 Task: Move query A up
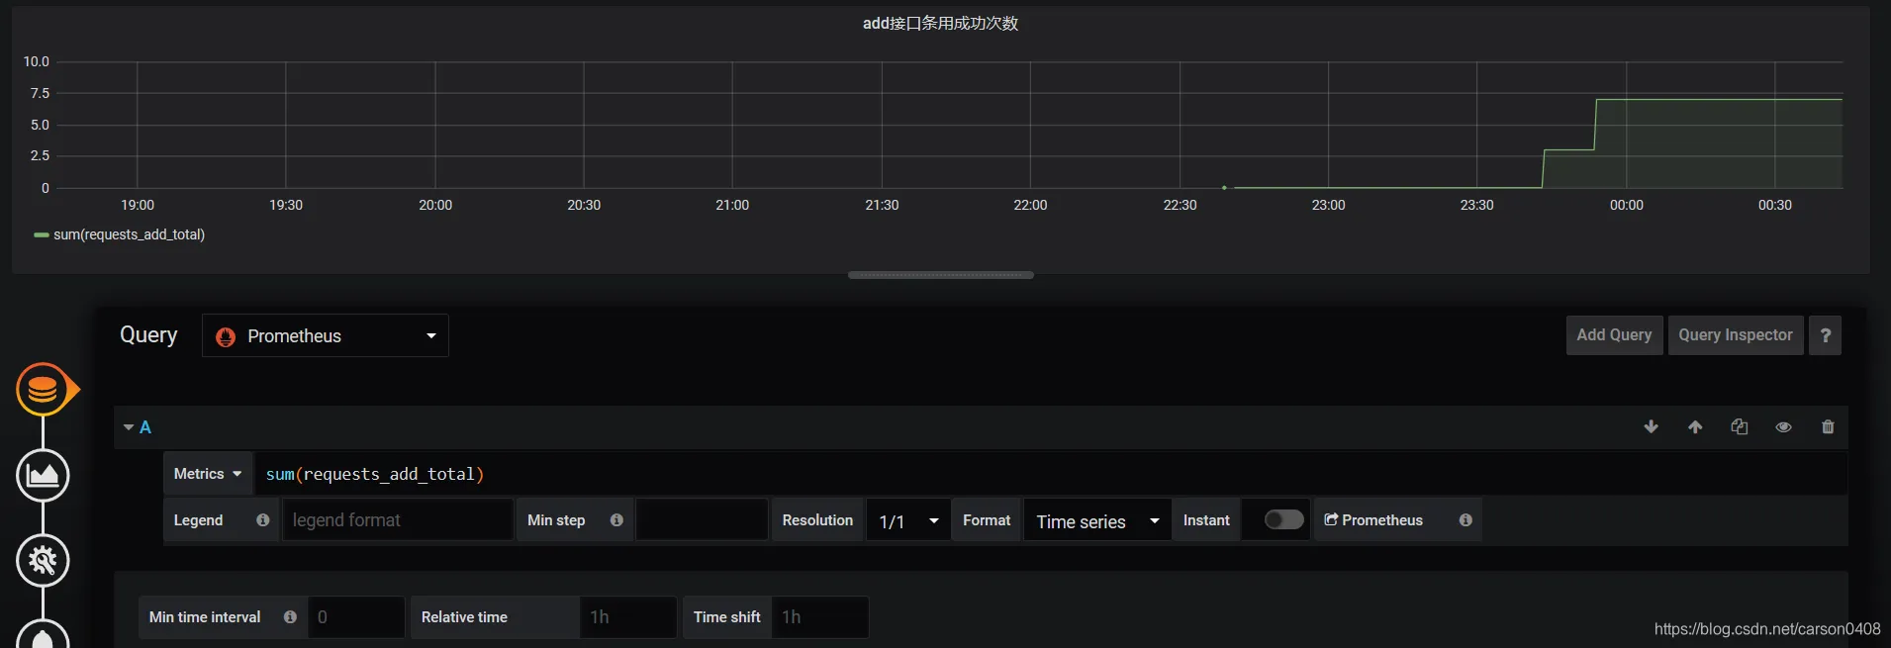[1695, 427]
